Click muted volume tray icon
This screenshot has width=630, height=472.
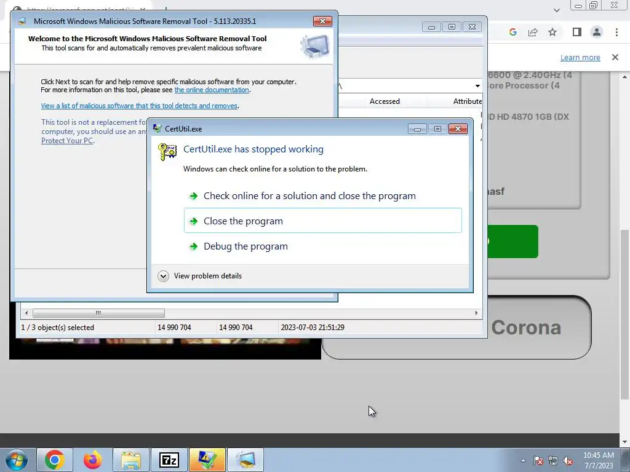[x=568, y=461]
